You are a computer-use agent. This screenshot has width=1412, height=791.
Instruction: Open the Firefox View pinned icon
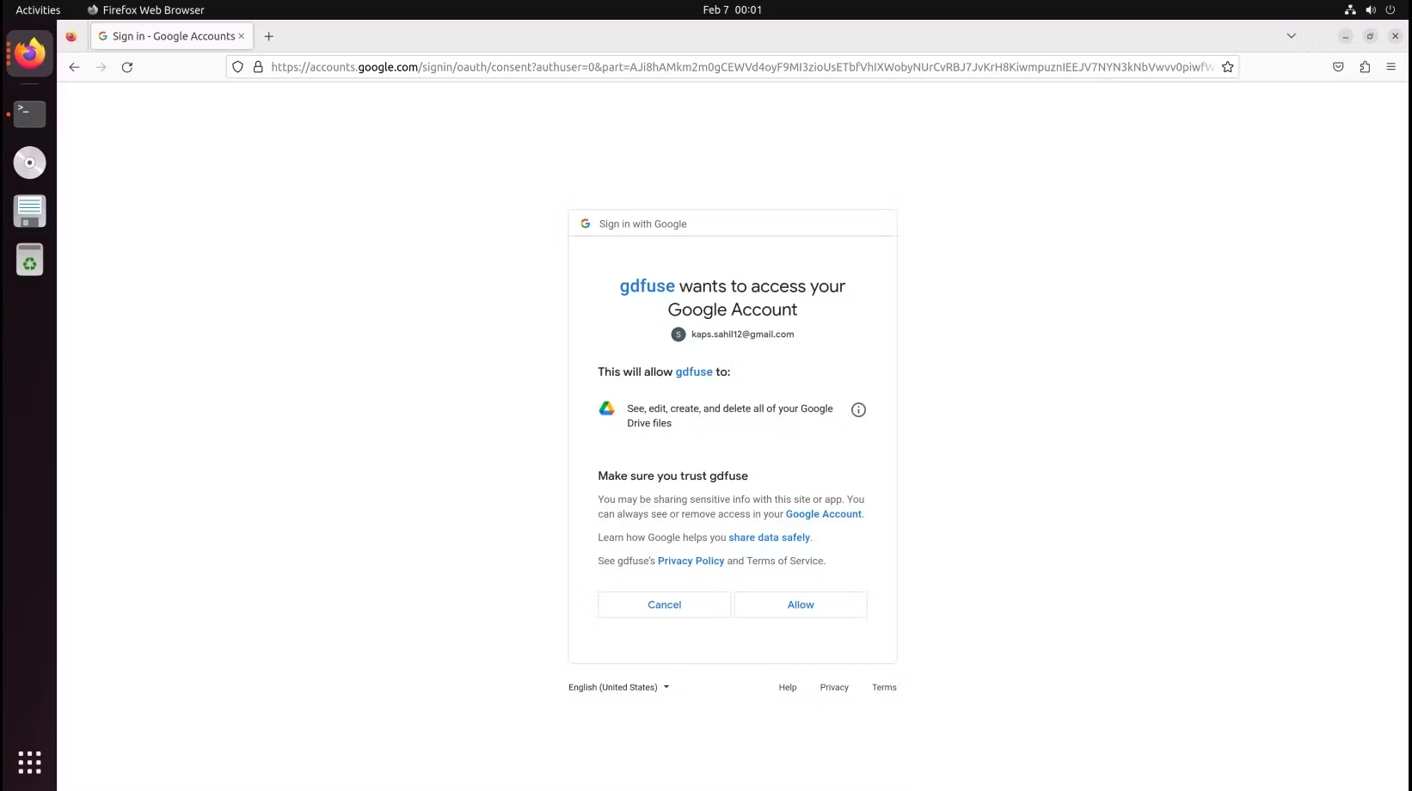click(71, 36)
